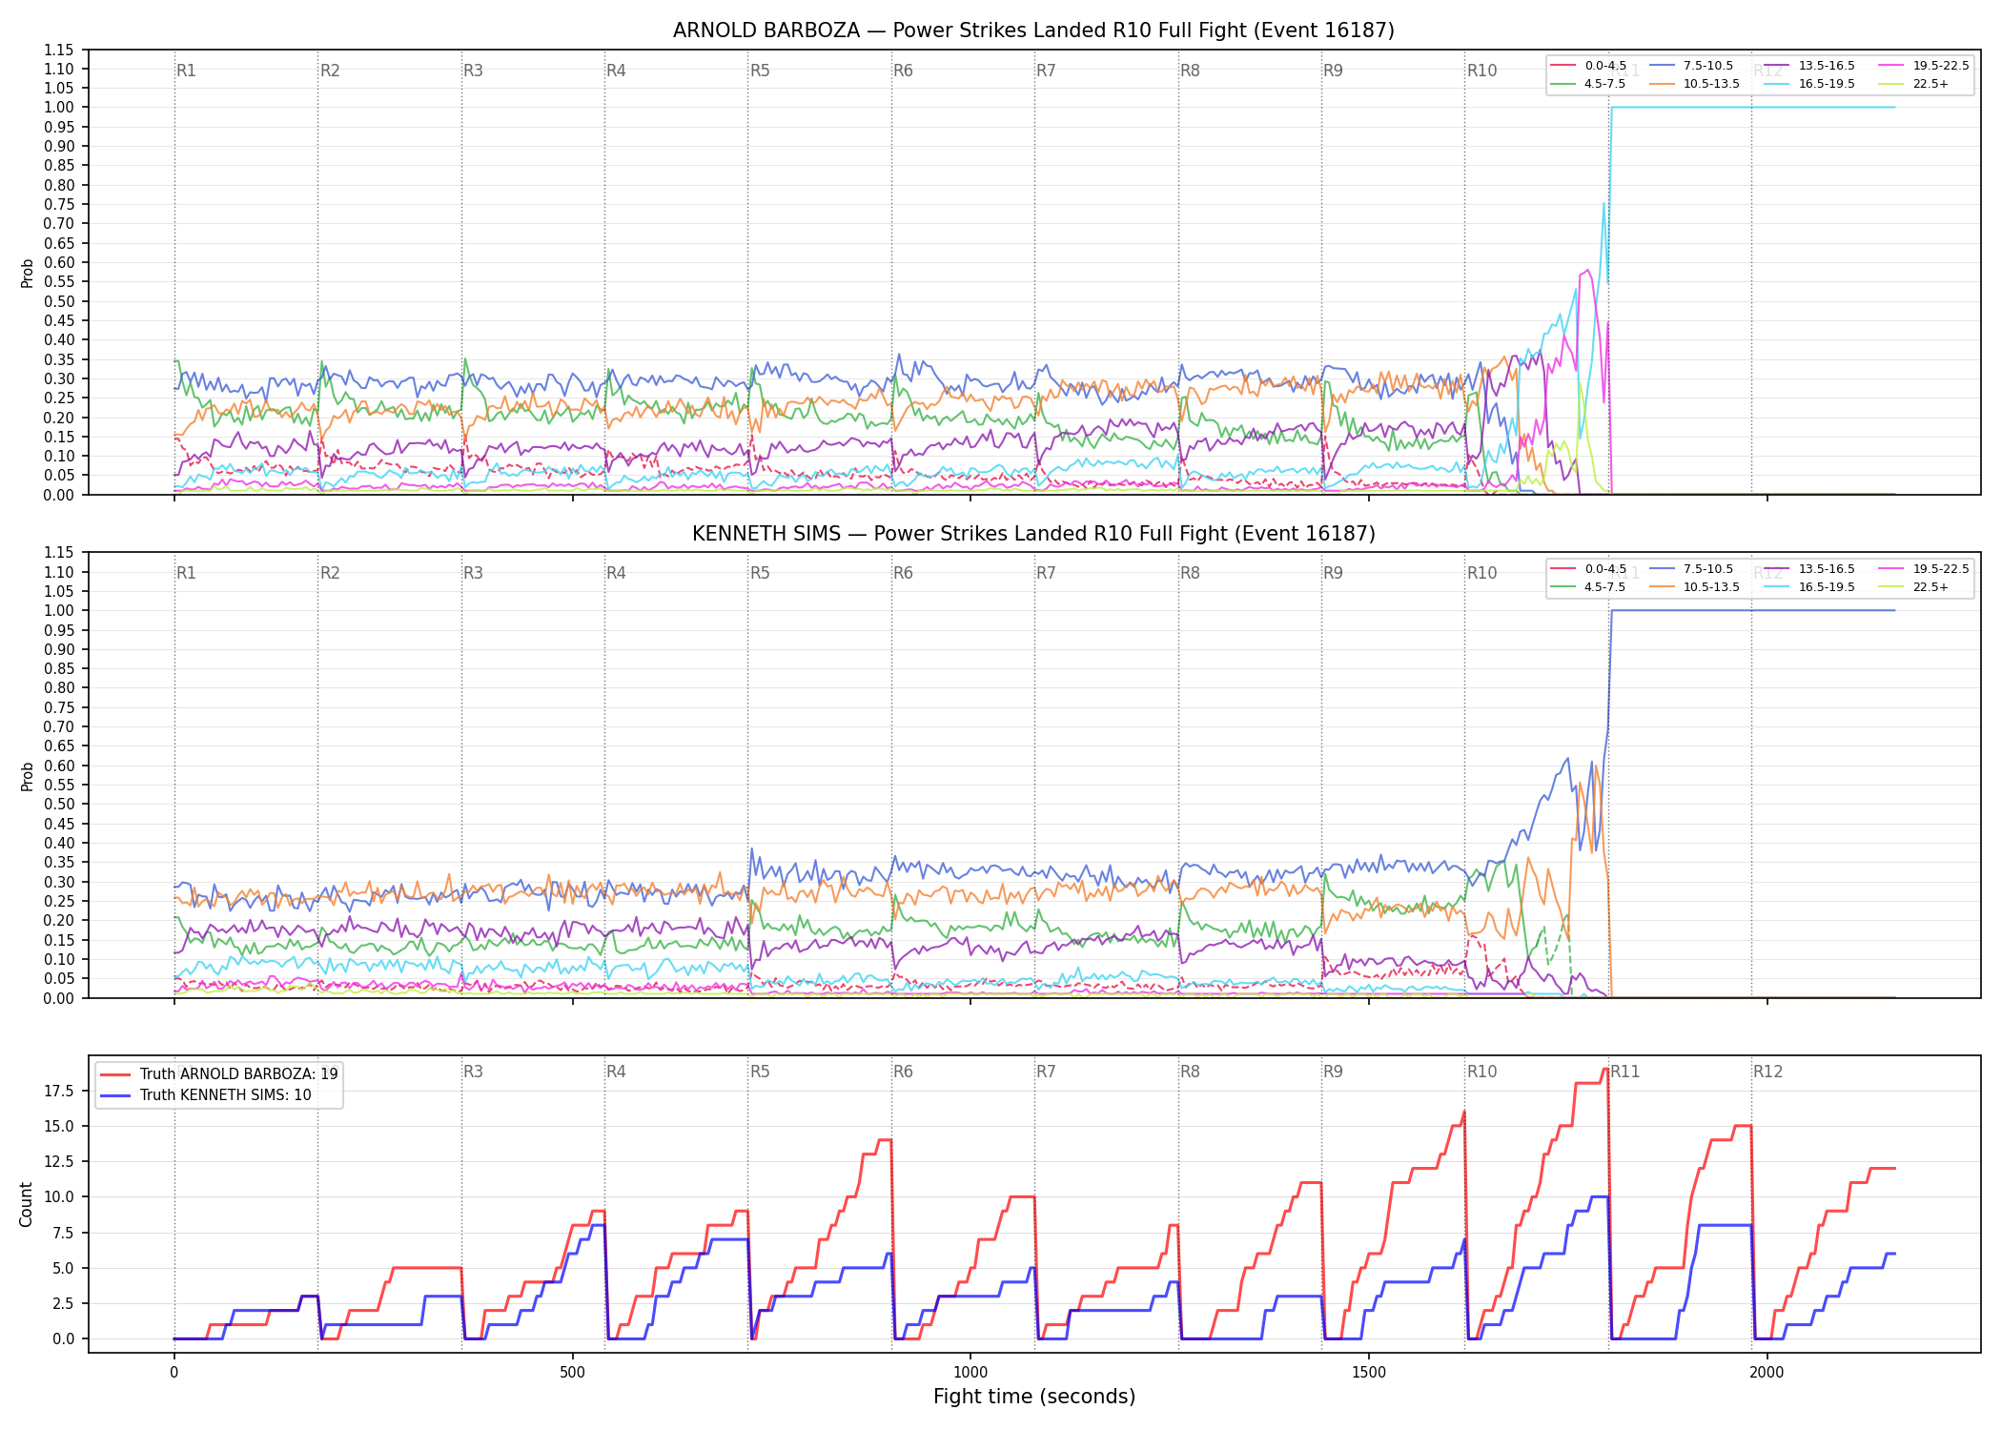Select the 10.5-13.5 legend entry in Barboza chart
2002x1430 pixels.
[1695, 84]
